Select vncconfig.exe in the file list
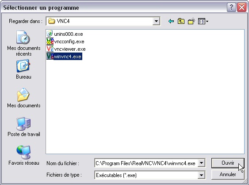 [65, 42]
